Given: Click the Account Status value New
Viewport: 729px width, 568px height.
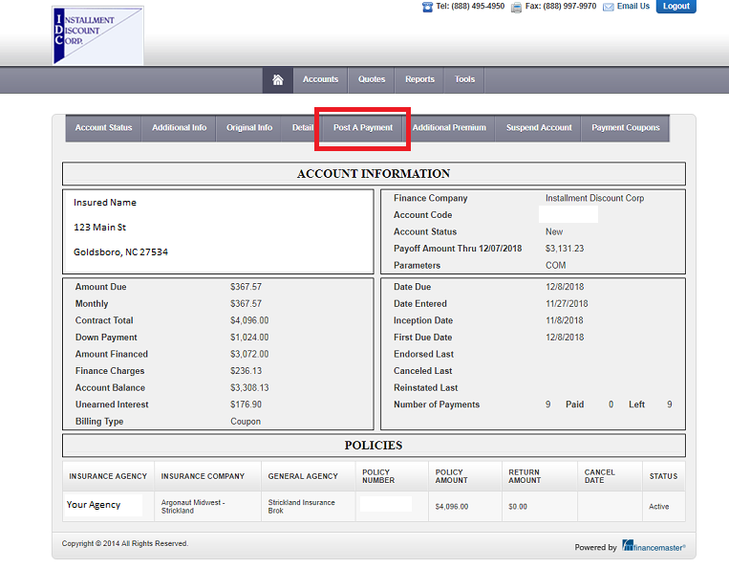Looking at the screenshot, I should [x=554, y=231].
